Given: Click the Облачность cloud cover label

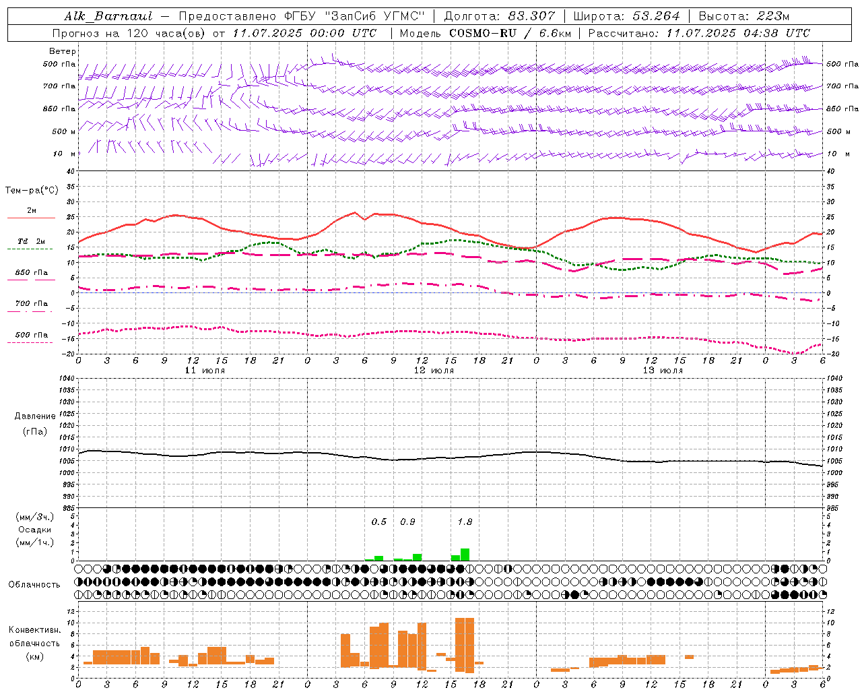Looking at the screenshot, I should tap(34, 585).
